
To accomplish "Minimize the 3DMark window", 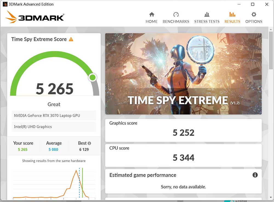I will click(x=239, y=4).
